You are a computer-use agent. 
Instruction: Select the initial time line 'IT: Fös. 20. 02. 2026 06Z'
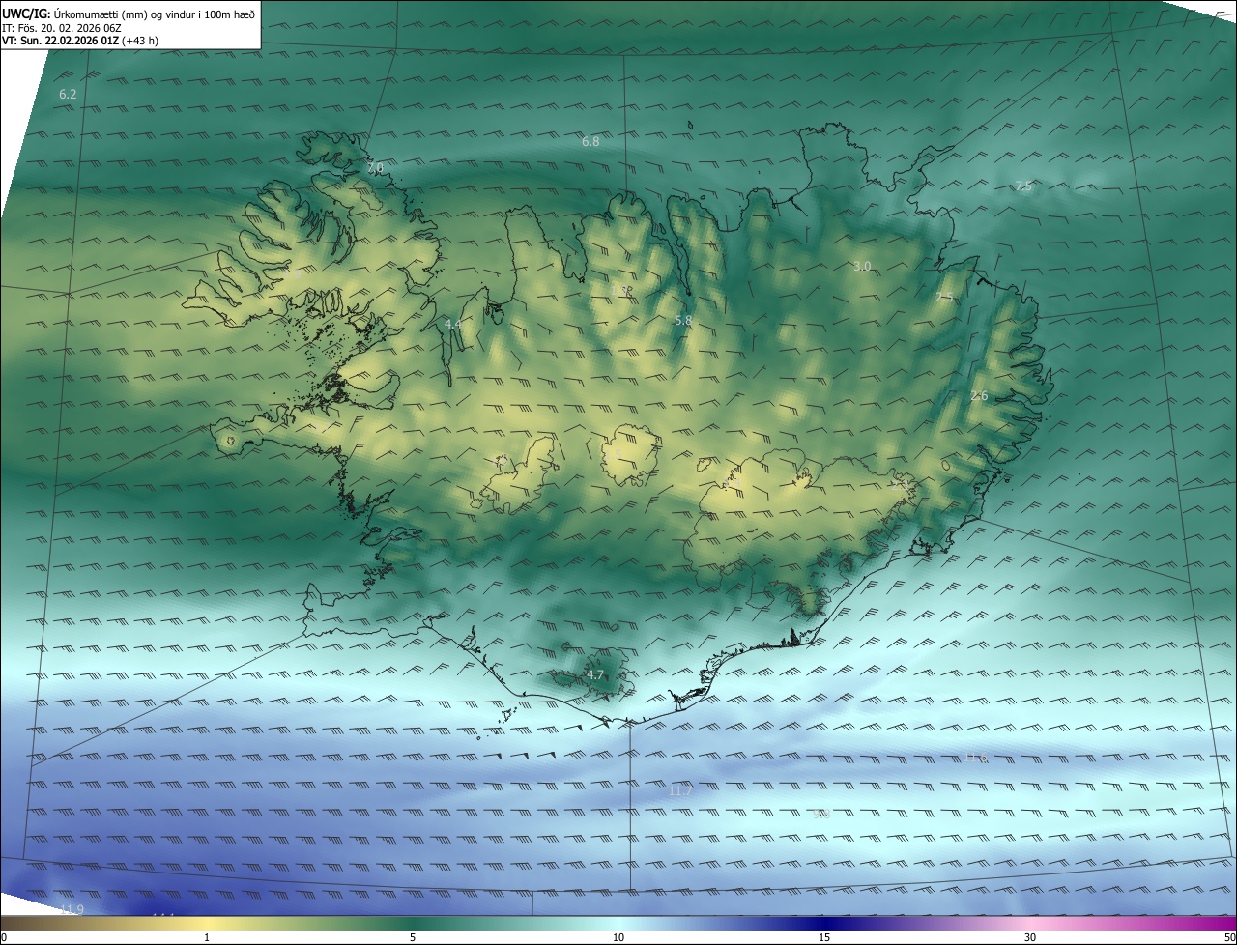[x=64, y=27]
